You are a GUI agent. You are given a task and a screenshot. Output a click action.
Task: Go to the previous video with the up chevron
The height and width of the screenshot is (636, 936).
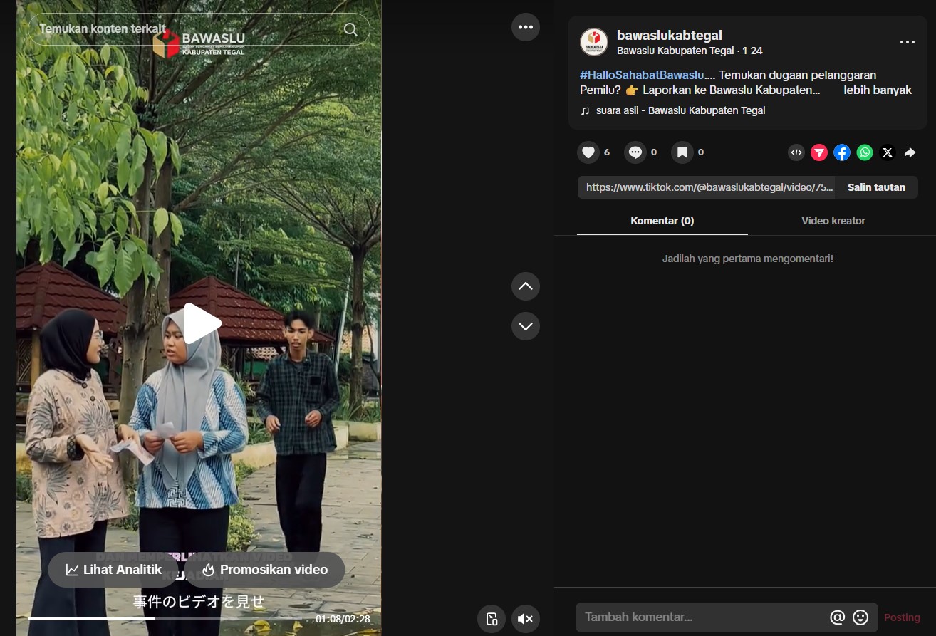coord(525,286)
